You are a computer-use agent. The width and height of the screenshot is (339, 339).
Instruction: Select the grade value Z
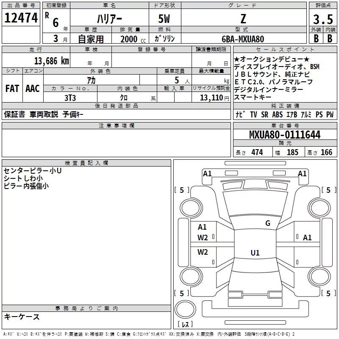[x=243, y=19]
